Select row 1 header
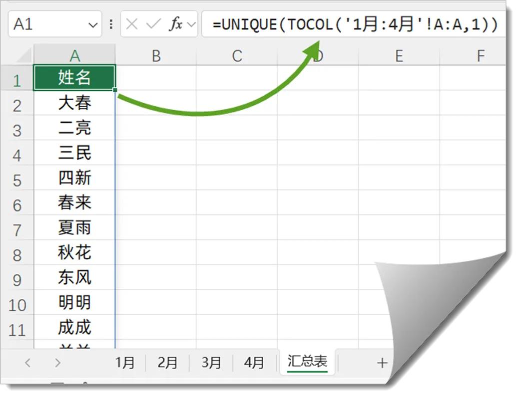The width and height of the screenshot is (518, 396). pos(17,78)
